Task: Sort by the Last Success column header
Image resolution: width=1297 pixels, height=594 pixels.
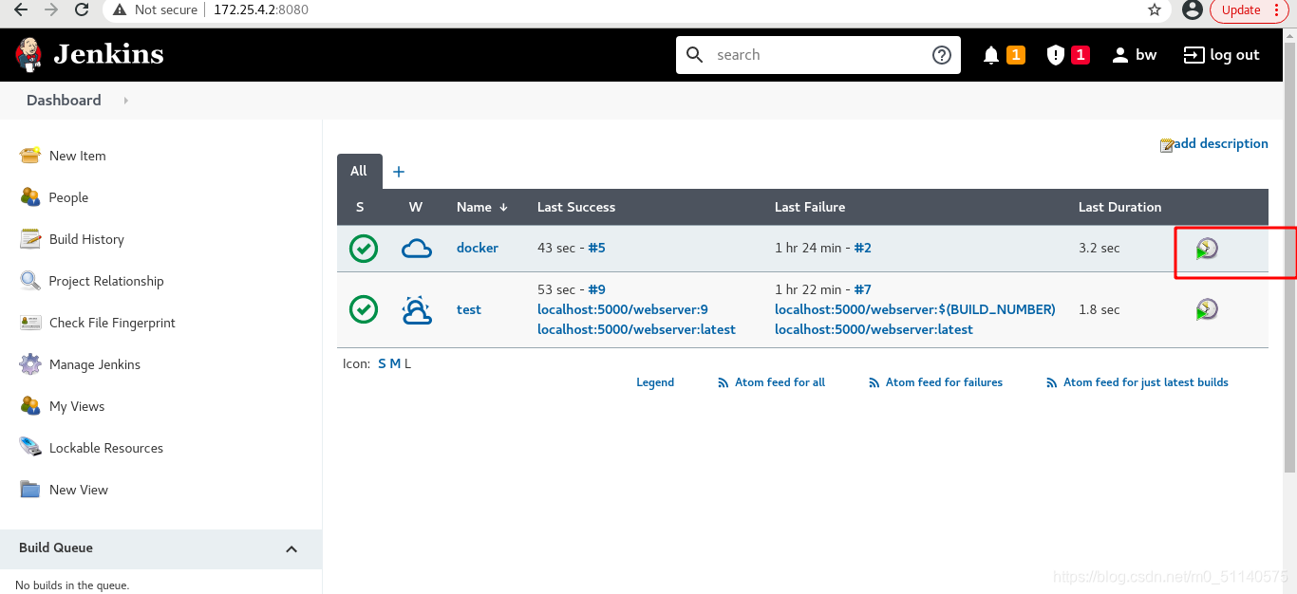Action: [576, 207]
